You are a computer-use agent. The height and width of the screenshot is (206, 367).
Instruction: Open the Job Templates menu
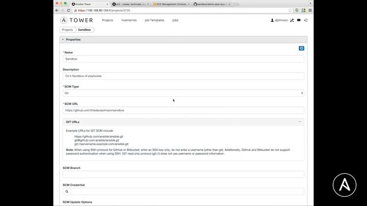coord(154,21)
